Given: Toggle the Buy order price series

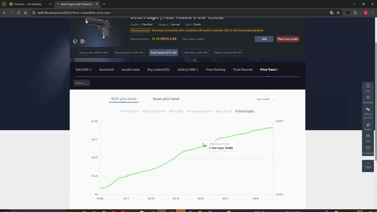Looking at the screenshot, I should pyautogui.click(x=154, y=111).
